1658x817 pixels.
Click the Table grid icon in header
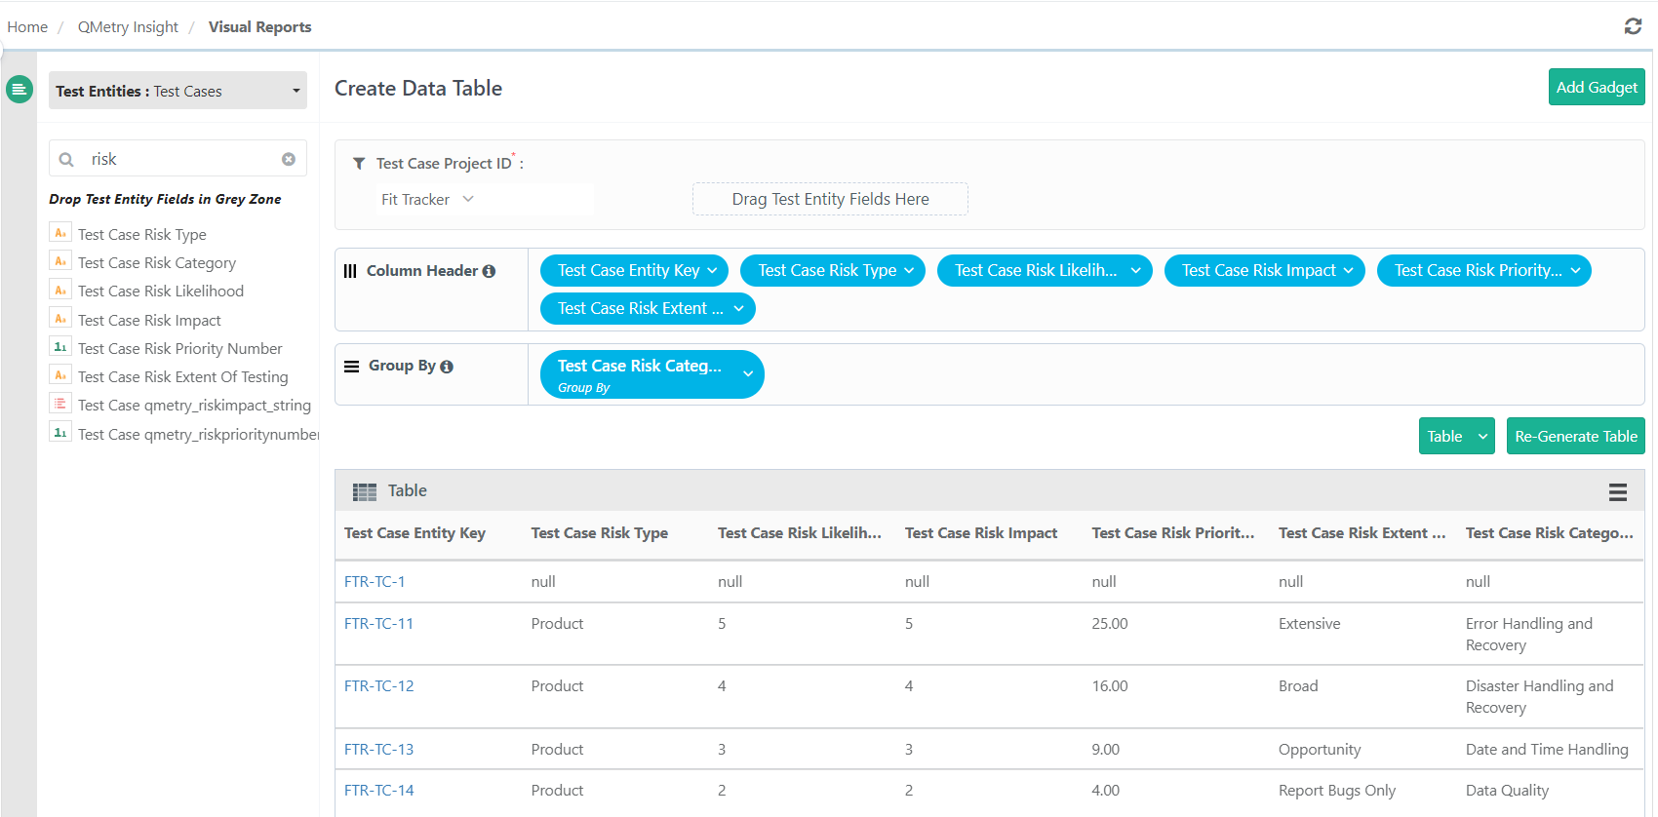(x=365, y=492)
